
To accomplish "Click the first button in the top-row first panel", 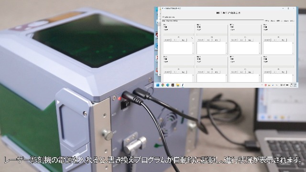I will pos(167,40).
